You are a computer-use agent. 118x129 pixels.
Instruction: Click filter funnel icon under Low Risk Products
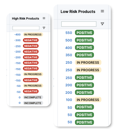point(102,24)
